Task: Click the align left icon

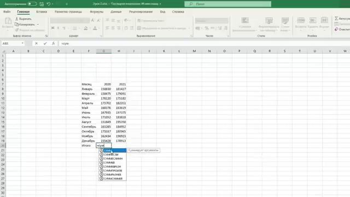Action: 107,28
